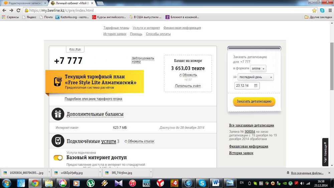Toggle off Базовый интернет доступ service
The width and height of the screenshot is (334, 188).
point(58,158)
